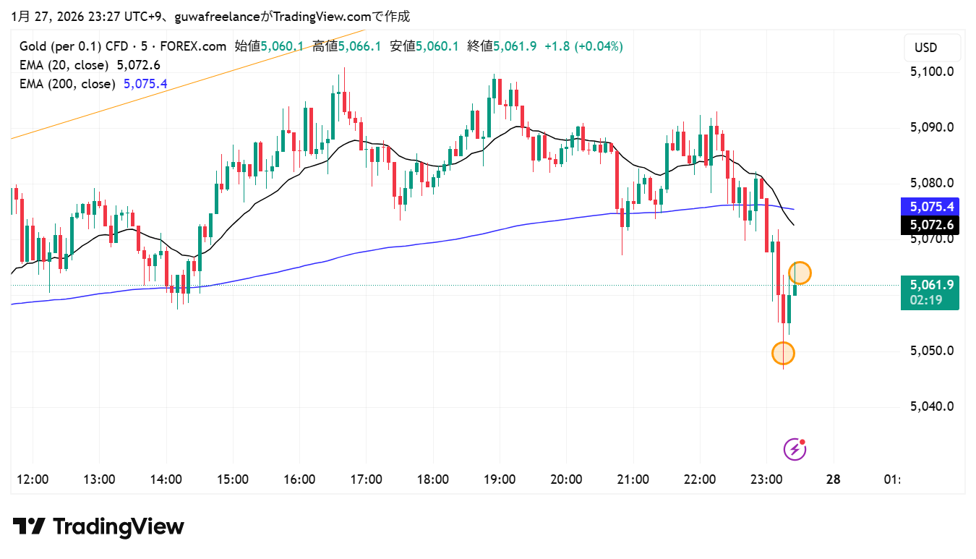Click the +1.8 (+0.04%) change value
Screen dimensions: 976x559
click(583, 46)
